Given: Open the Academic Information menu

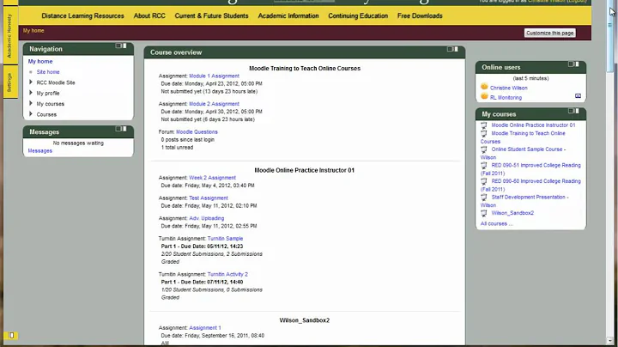Looking at the screenshot, I should 288,15.
